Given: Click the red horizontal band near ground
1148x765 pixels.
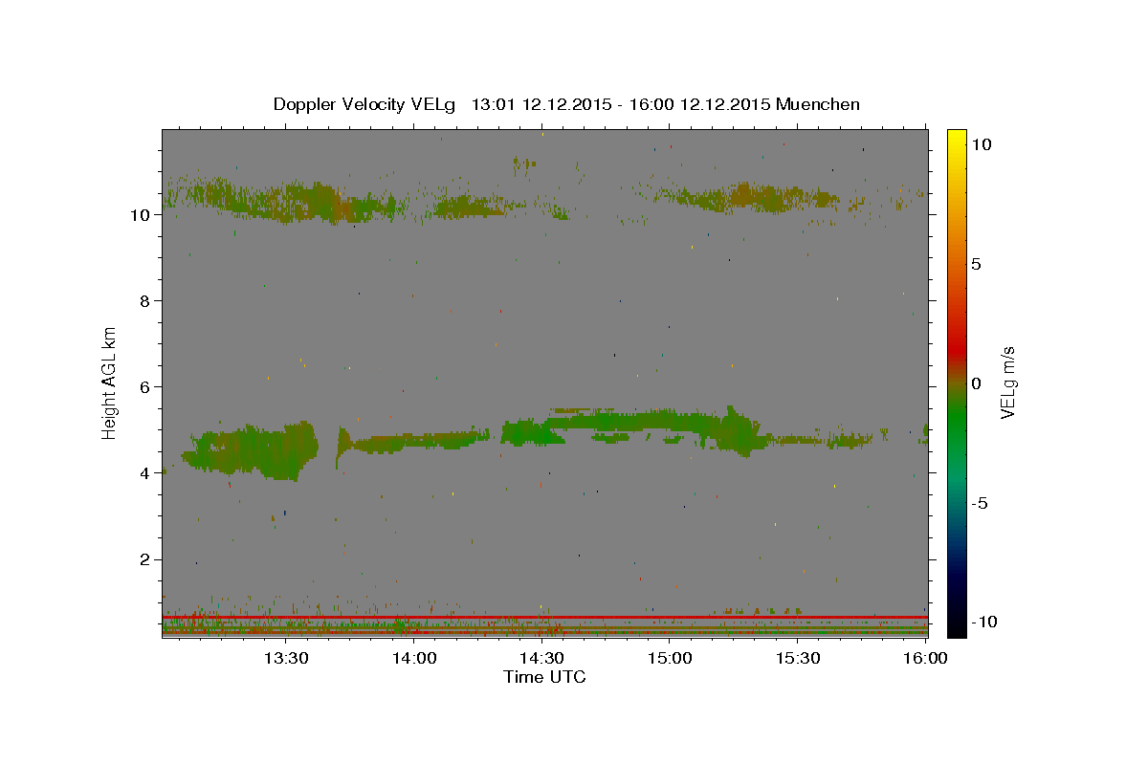Looking at the screenshot, I should point(544,617).
